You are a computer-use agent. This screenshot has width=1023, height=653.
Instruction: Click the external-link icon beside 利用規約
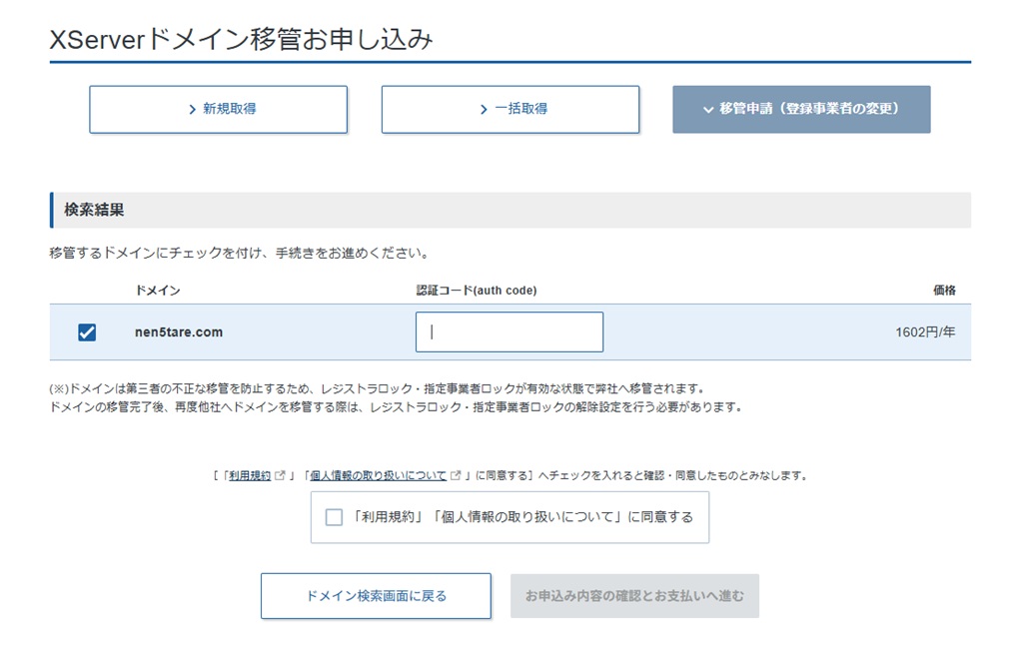click(280, 475)
